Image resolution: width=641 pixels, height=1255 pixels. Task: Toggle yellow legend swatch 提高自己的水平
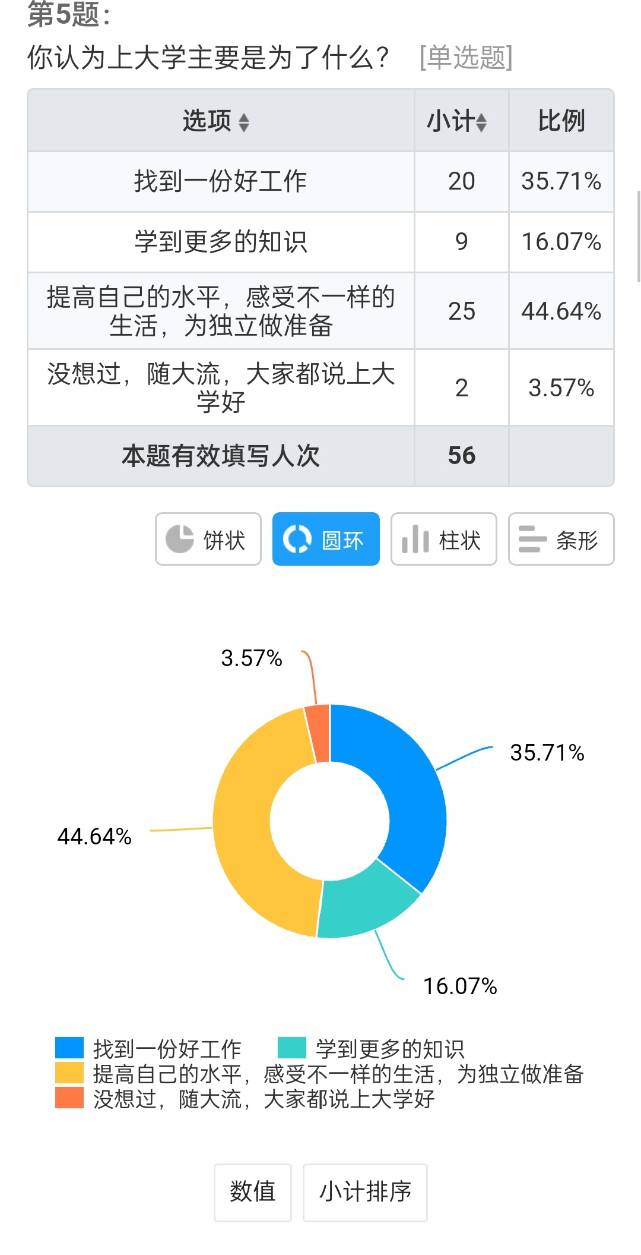pos(69,1073)
